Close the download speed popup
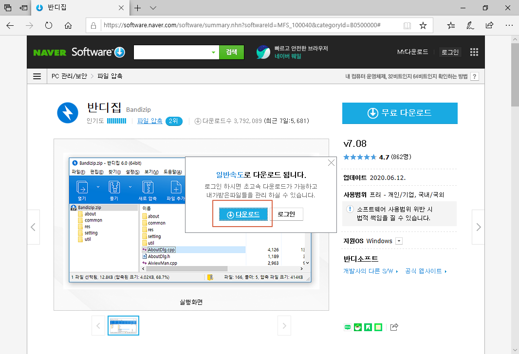 pyautogui.click(x=331, y=162)
